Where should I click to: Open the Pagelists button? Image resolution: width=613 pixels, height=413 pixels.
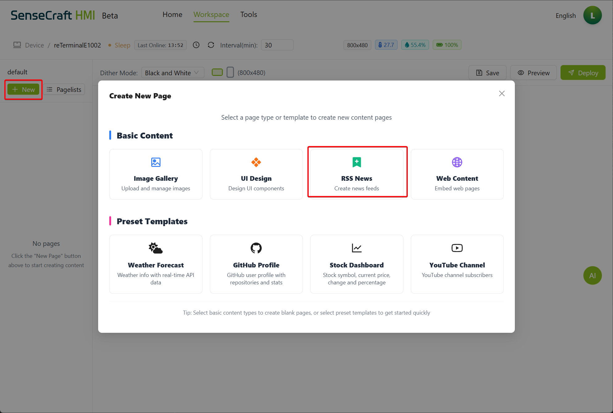click(64, 89)
